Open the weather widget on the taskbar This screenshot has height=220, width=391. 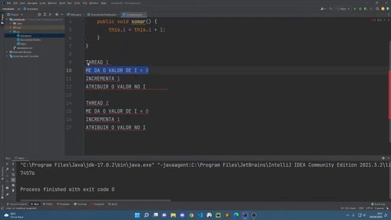[x=14, y=215]
